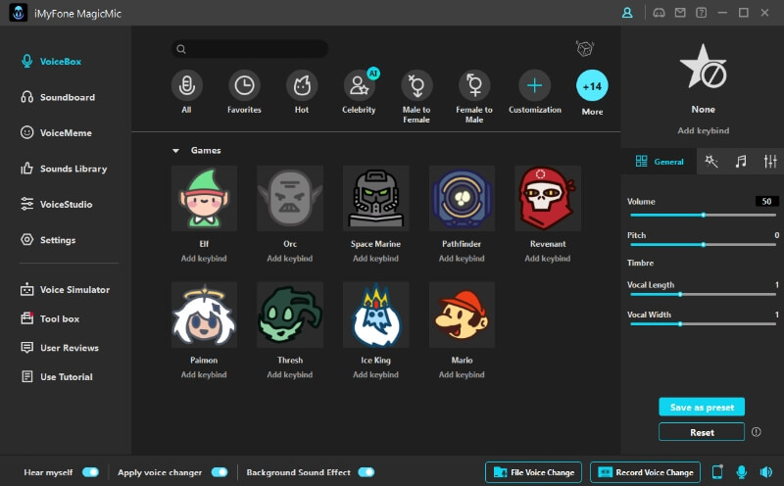This screenshot has width=784, height=486.
Task: Toggle the Hear myself switch
Action: pyautogui.click(x=90, y=472)
